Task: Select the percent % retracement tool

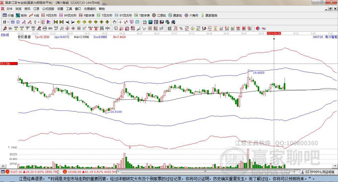Action: 181,29
